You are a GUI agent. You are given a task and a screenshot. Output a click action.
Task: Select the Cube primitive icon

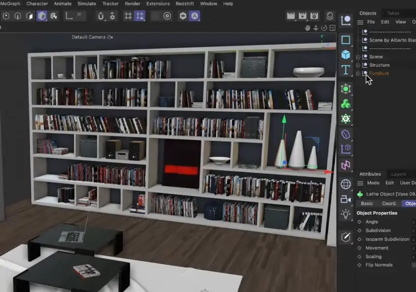coord(346,55)
